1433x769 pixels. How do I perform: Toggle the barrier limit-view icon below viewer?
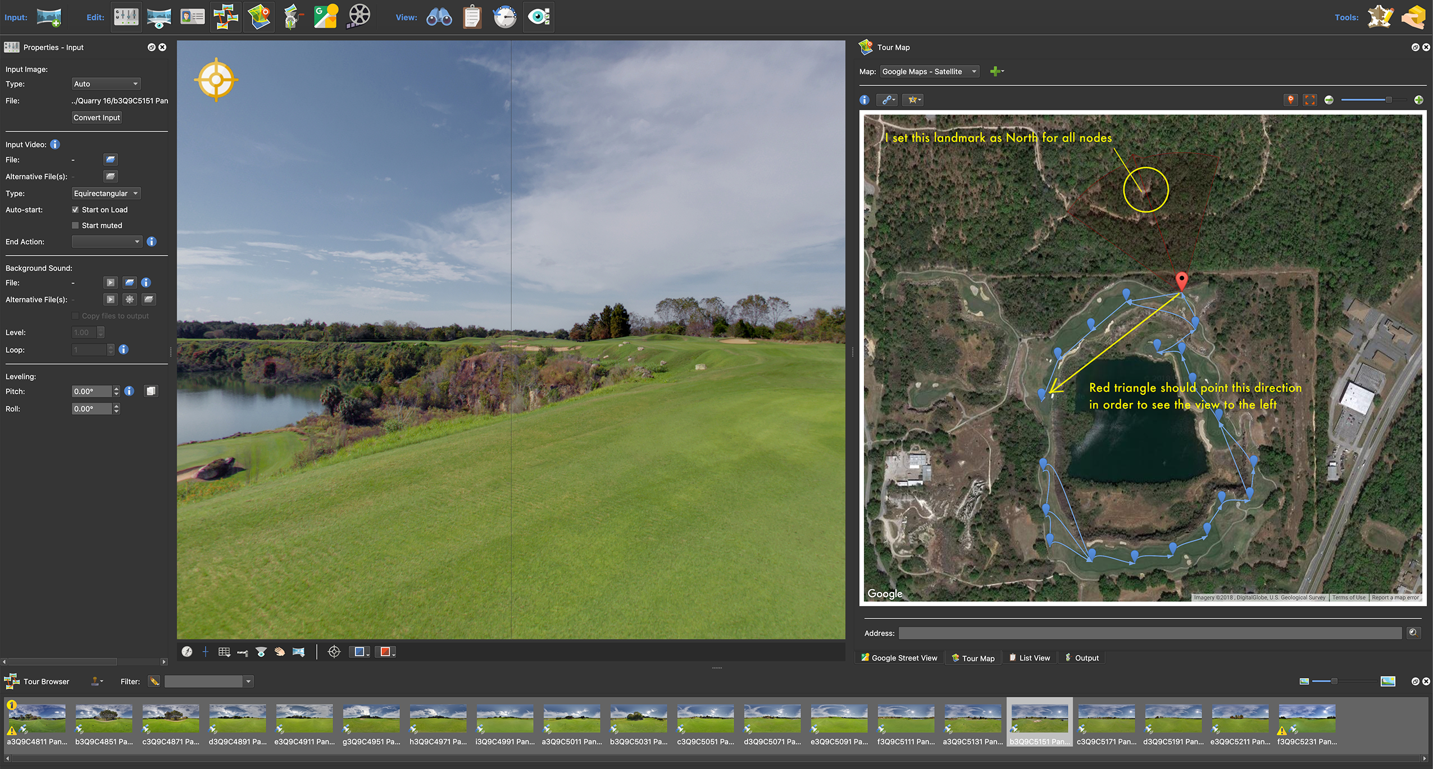point(243,652)
